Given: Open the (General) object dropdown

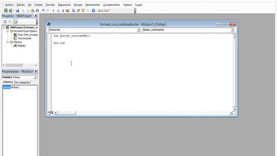Looking at the screenshot, I should coord(138,30).
